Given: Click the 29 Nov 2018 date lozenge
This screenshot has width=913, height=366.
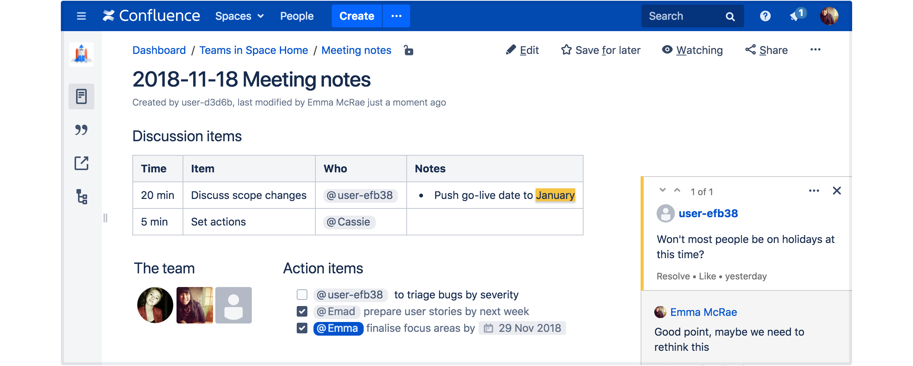Looking at the screenshot, I should 522,328.
